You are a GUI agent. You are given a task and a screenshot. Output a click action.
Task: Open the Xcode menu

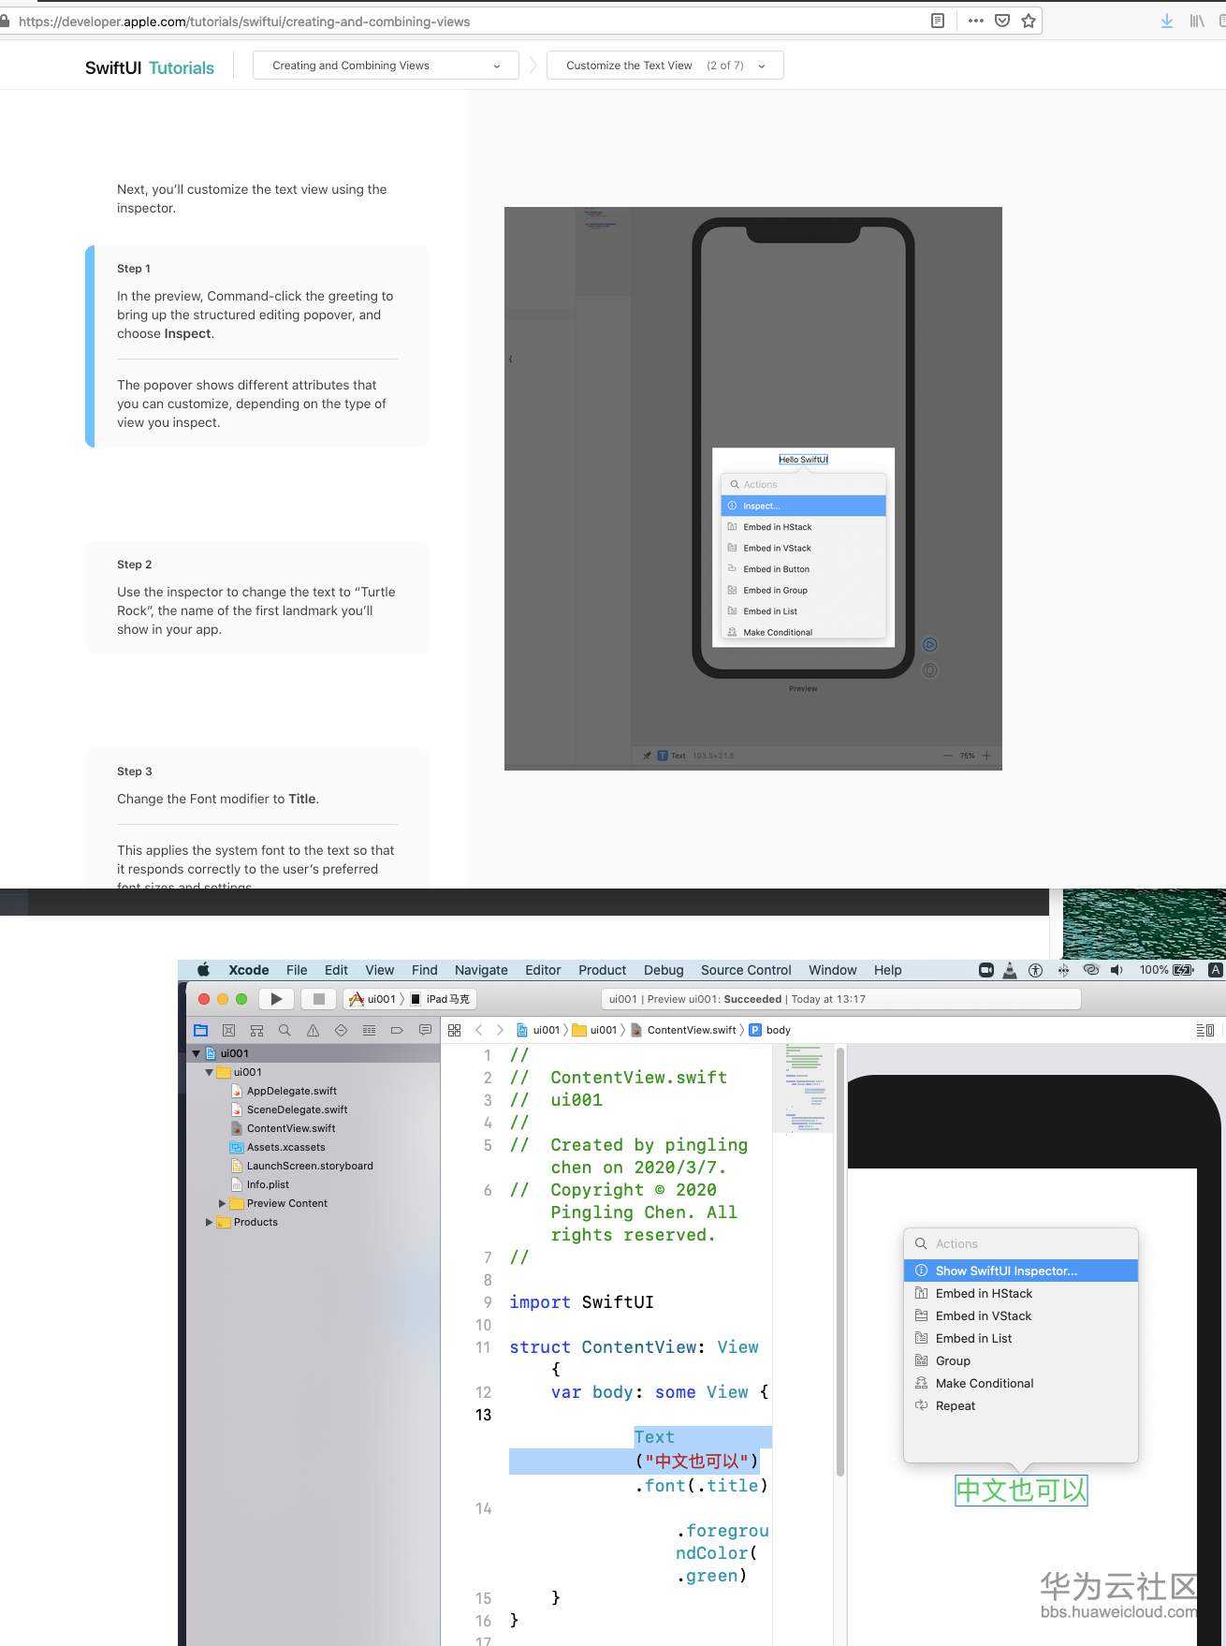[x=249, y=970]
